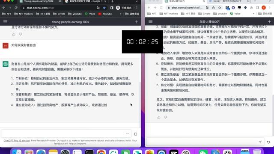
Task: Open new tab in left window
Action: pos(113,1)
